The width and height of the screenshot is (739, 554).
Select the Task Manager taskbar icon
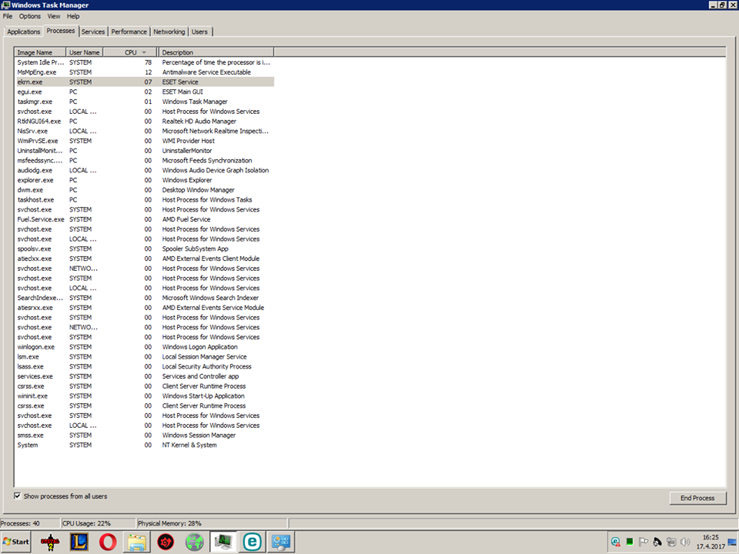click(x=223, y=542)
